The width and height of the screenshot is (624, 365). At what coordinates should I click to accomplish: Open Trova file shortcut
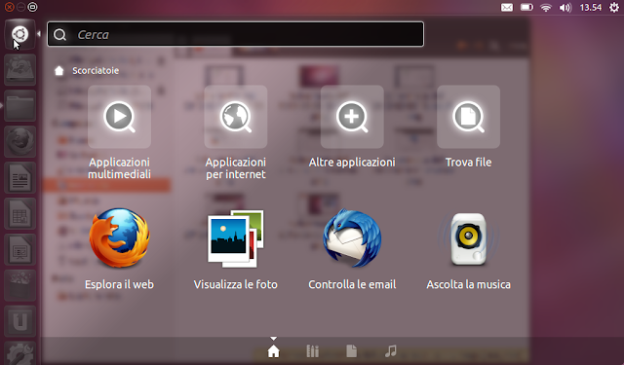(468, 128)
